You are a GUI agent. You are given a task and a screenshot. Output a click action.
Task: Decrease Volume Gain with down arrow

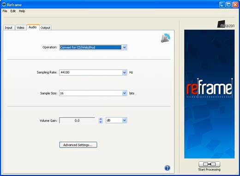[101, 122]
